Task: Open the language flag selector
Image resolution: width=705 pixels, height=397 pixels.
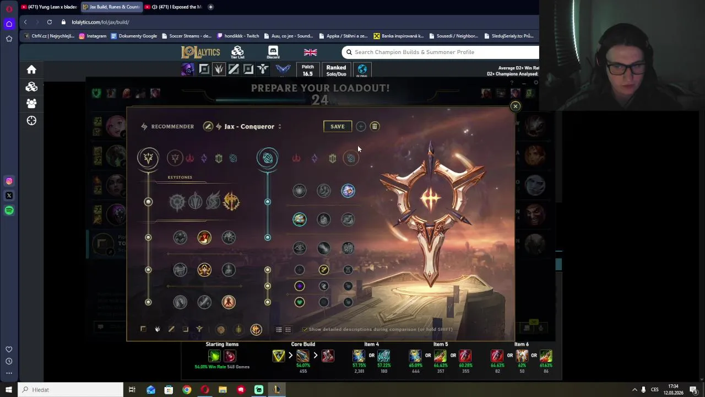Action: click(311, 52)
